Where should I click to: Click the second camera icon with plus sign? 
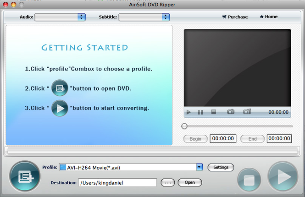247,111
